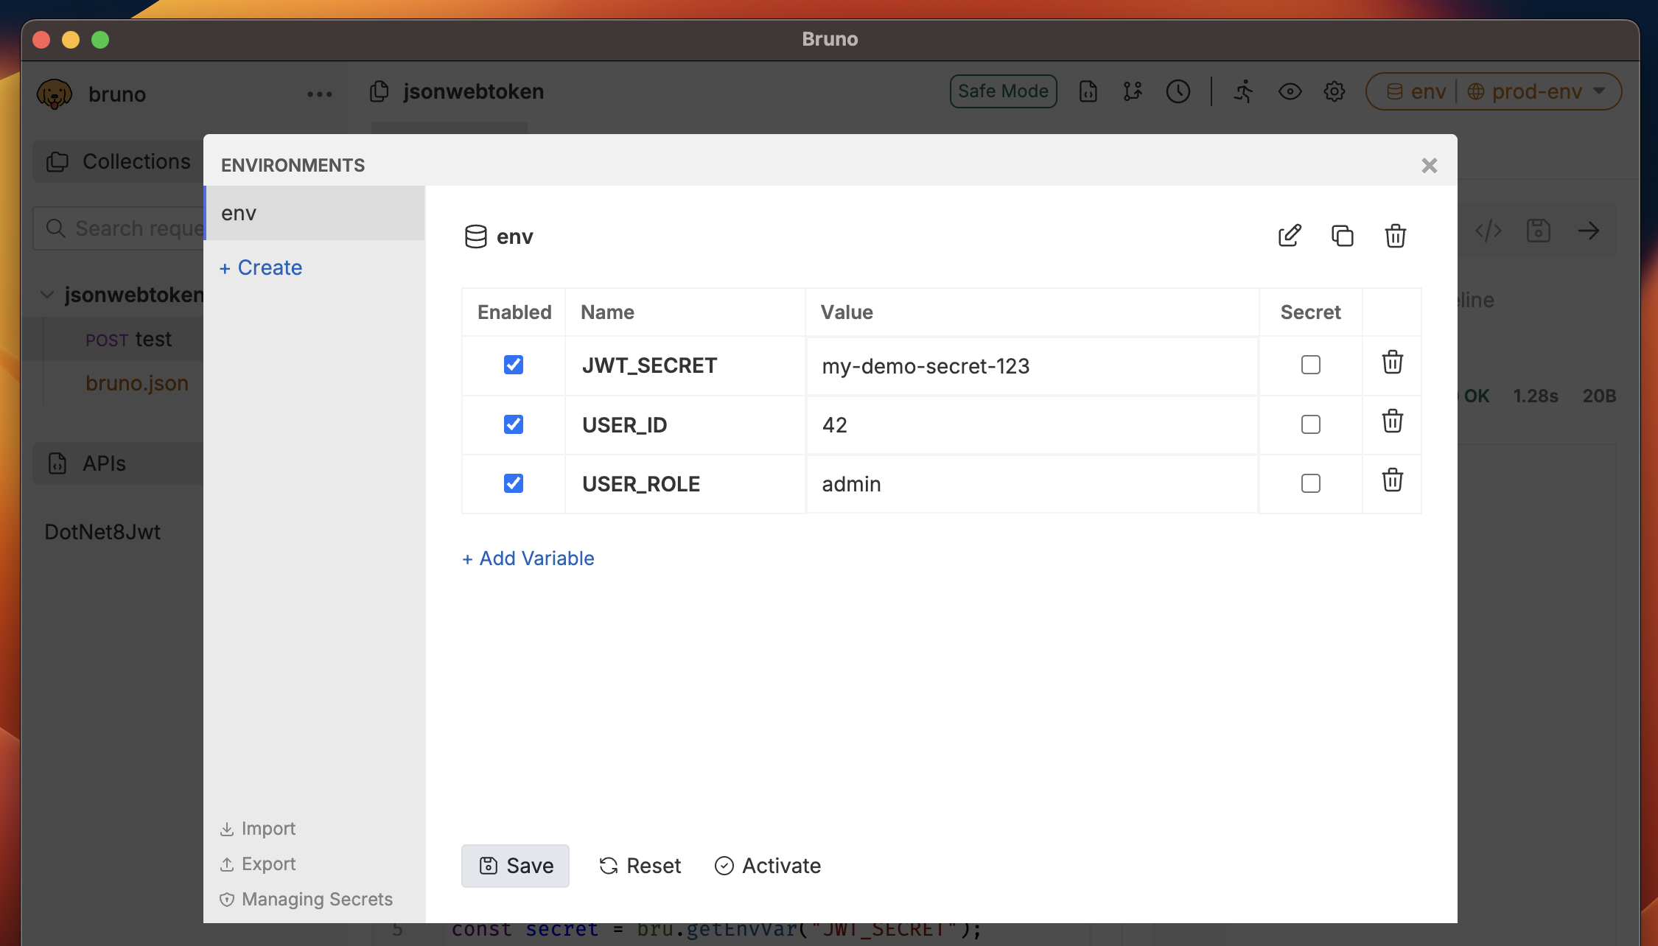Click the delete icon on the JWT_SECRET row
The height and width of the screenshot is (946, 1658).
coord(1391,362)
